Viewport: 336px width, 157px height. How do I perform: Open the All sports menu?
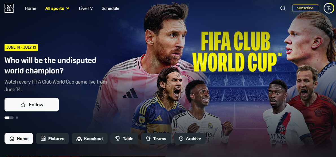click(57, 8)
